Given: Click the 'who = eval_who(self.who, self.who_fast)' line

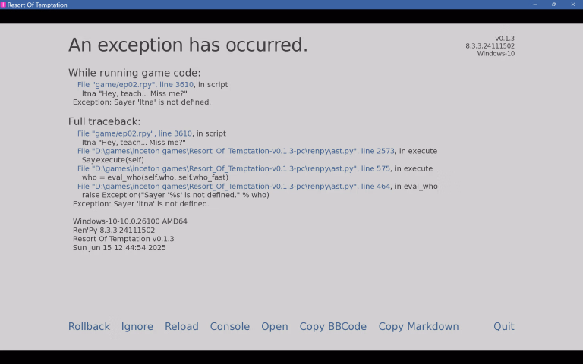Looking at the screenshot, I should (155, 177).
